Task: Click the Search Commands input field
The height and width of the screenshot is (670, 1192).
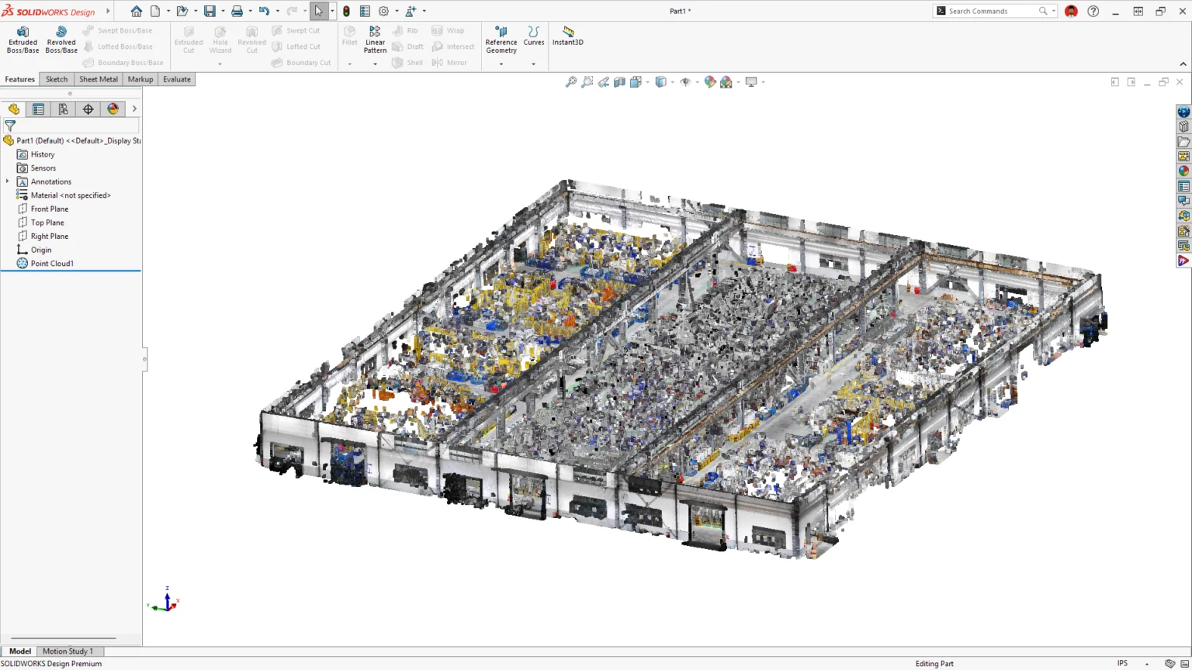Action: tap(992, 11)
